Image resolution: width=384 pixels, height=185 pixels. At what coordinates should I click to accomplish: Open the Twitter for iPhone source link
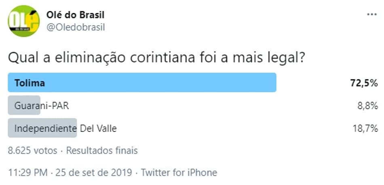point(179,173)
